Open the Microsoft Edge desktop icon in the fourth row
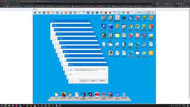The height and width of the screenshot is (107, 190). pos(137,44)
